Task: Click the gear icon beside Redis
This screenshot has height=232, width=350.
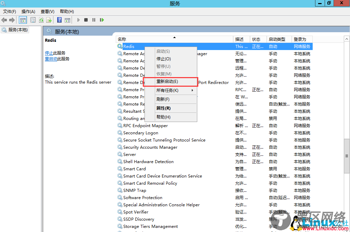Action: click(x=120, y=46)
